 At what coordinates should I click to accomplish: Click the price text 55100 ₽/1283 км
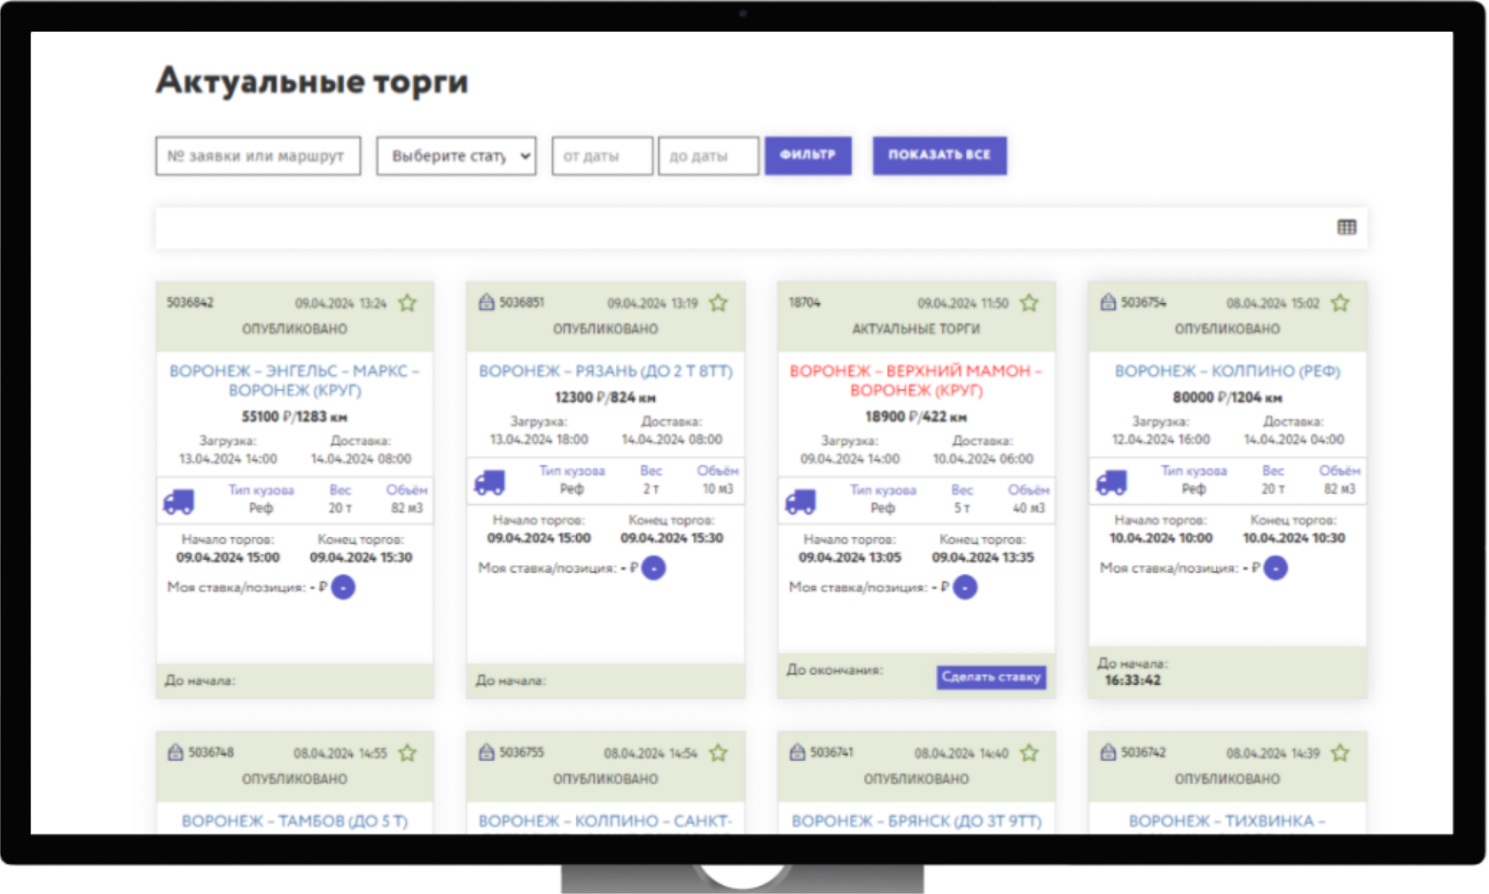pyautogui.click(x=294, y=416)
